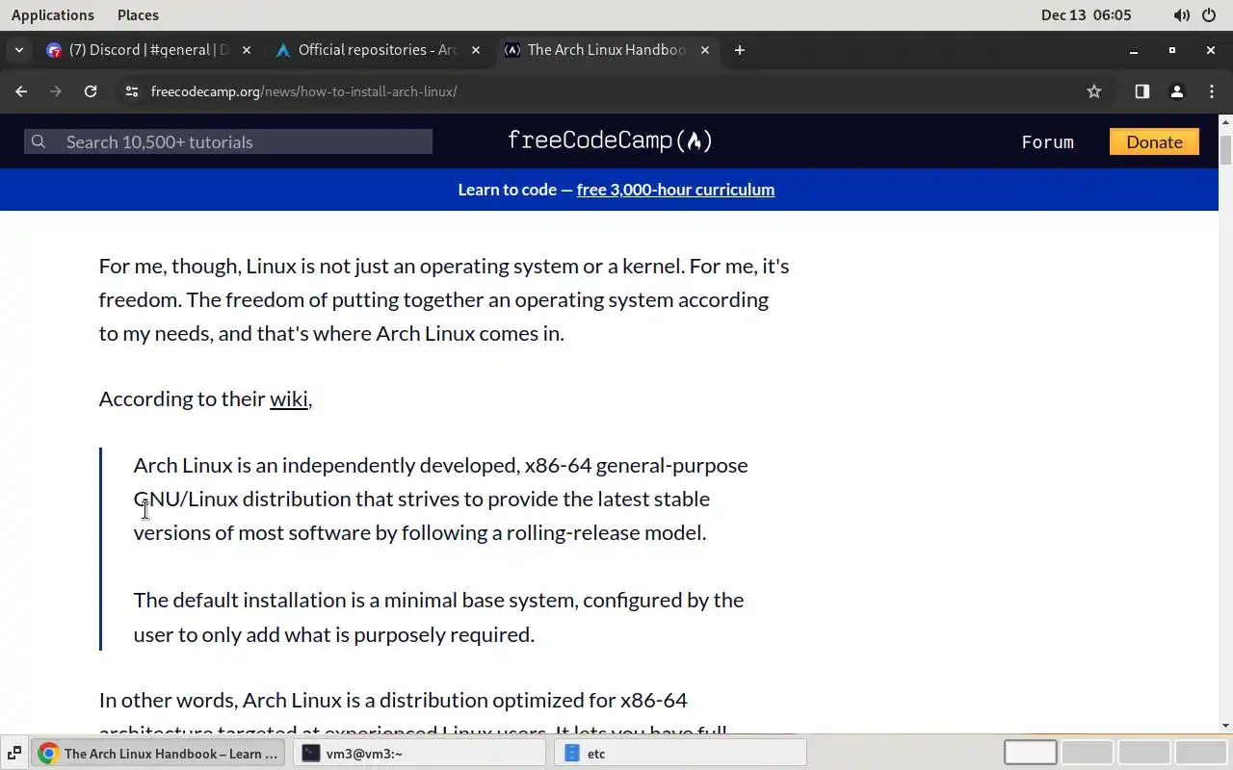This screenshot has width=1233, height=770.
Task: Open the power menu icon
Action: pyautogui.click(x=1211, y=15)
